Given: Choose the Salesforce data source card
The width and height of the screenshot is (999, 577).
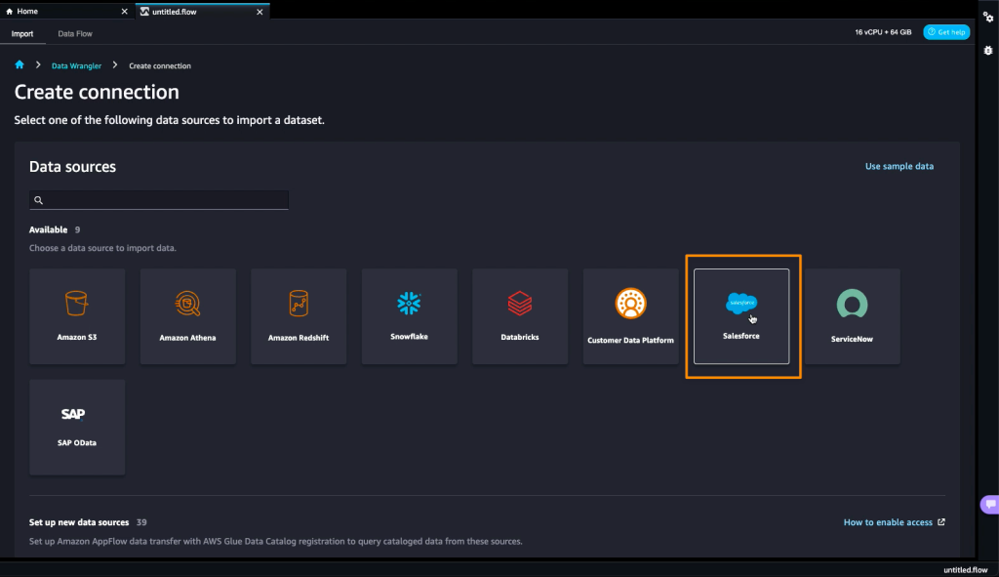Looking at the screenshot, I should point(741,316).
